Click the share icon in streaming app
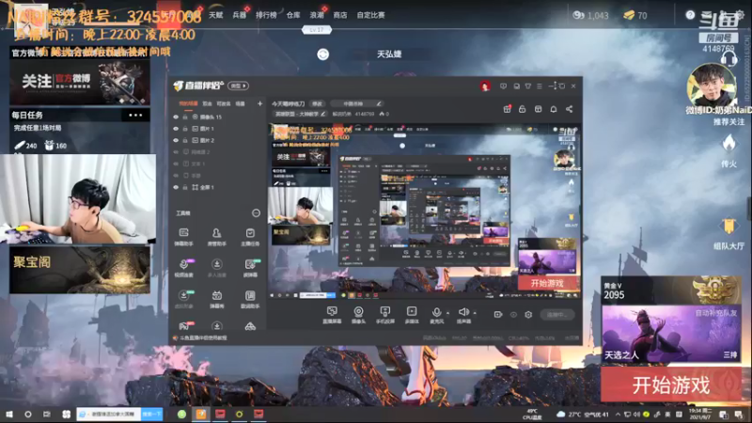The height and width of the screenshot is (423, 752). (x=570, y=109)
